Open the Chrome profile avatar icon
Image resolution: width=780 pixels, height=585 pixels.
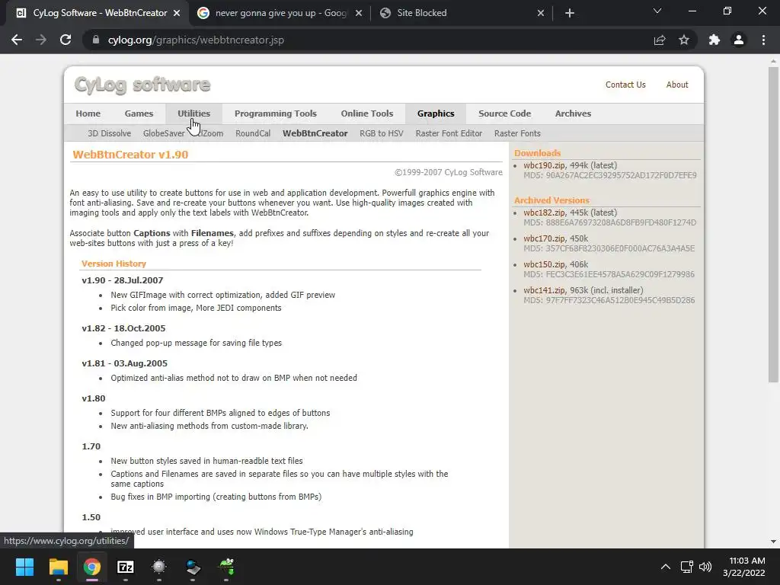click(739, 40)
